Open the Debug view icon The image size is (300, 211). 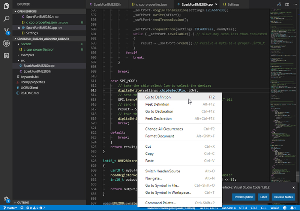[6, 43]
